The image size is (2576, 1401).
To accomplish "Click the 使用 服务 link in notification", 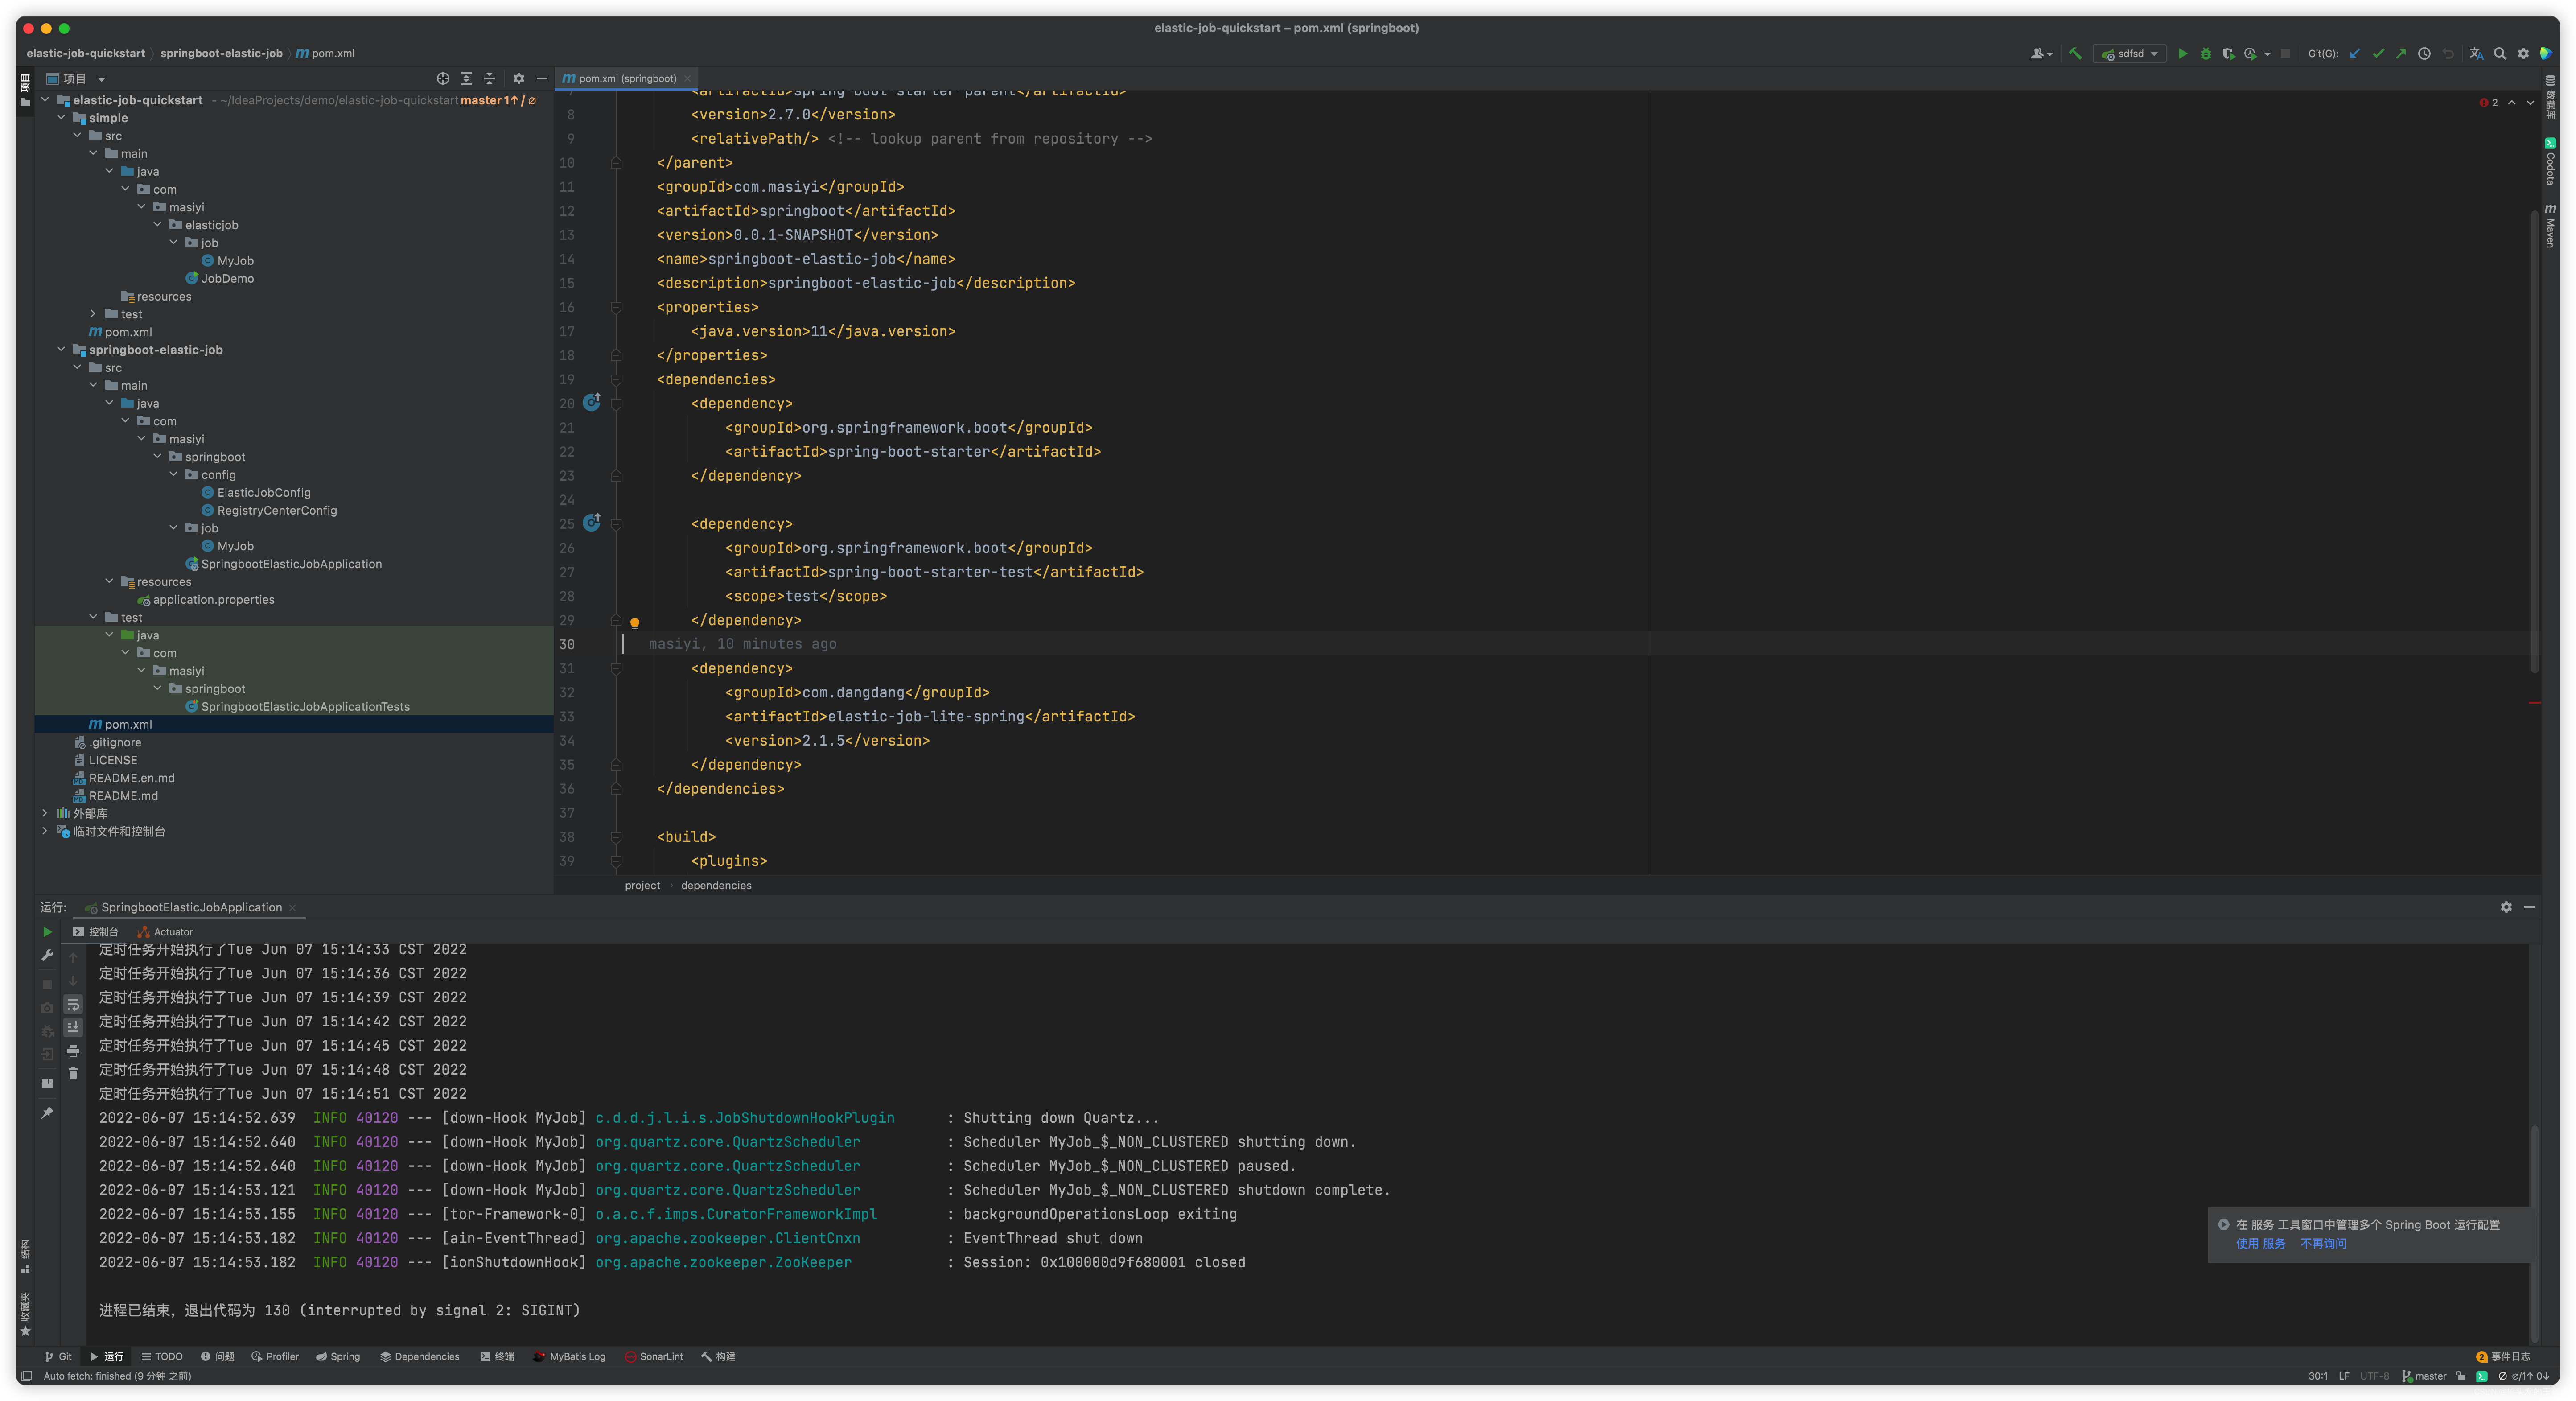I will 2260,1244.
